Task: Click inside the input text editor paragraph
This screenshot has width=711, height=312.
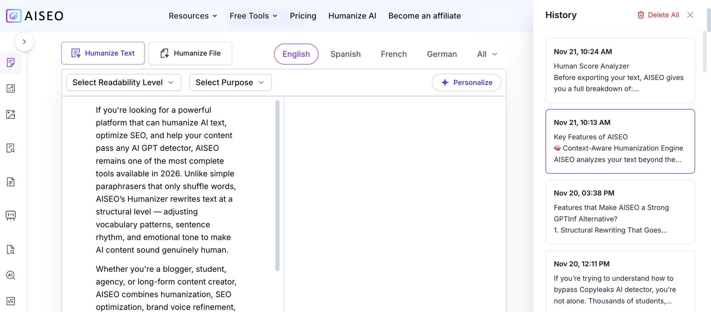Action: pos(166,180)
